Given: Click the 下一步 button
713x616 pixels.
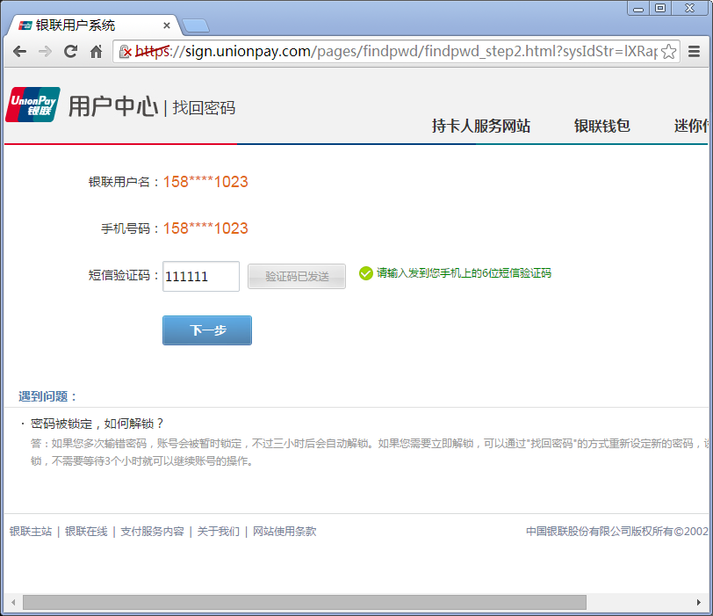Looking at the screenshot, I should tap(207, 330).
